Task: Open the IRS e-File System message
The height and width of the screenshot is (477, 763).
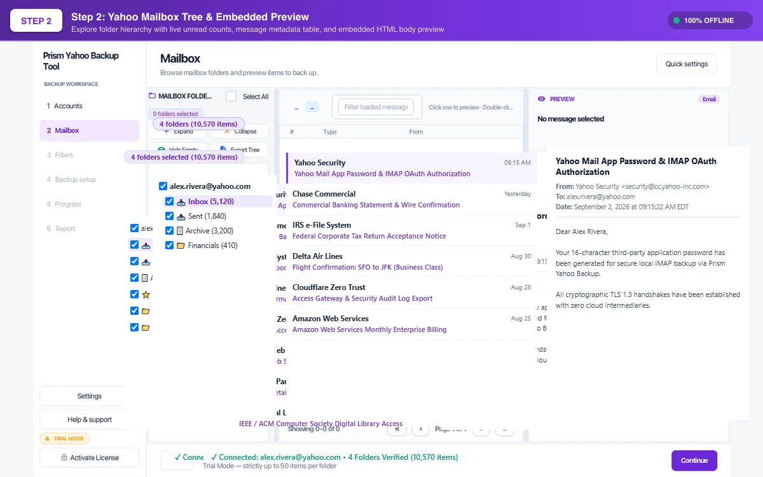Action: click(412, 230)
